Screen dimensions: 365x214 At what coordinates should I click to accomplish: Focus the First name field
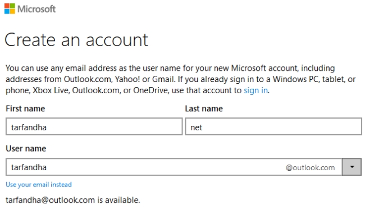(94, 126)
